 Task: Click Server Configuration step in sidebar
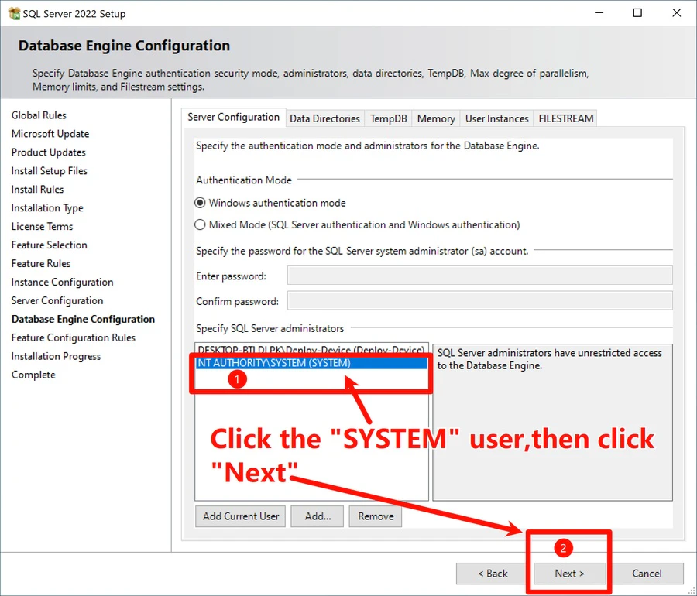[57, 300]
